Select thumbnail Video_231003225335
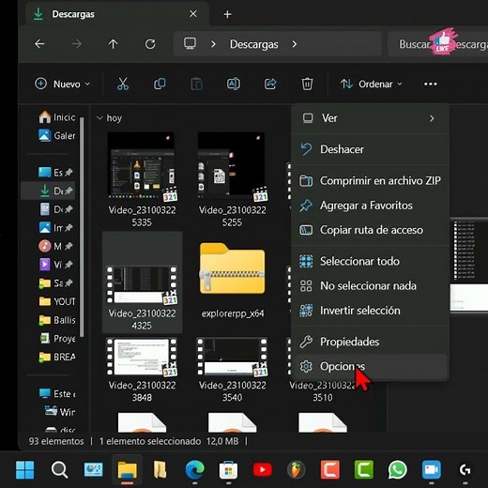The height and width of the screenshot is (488, 488). (142, 166)
